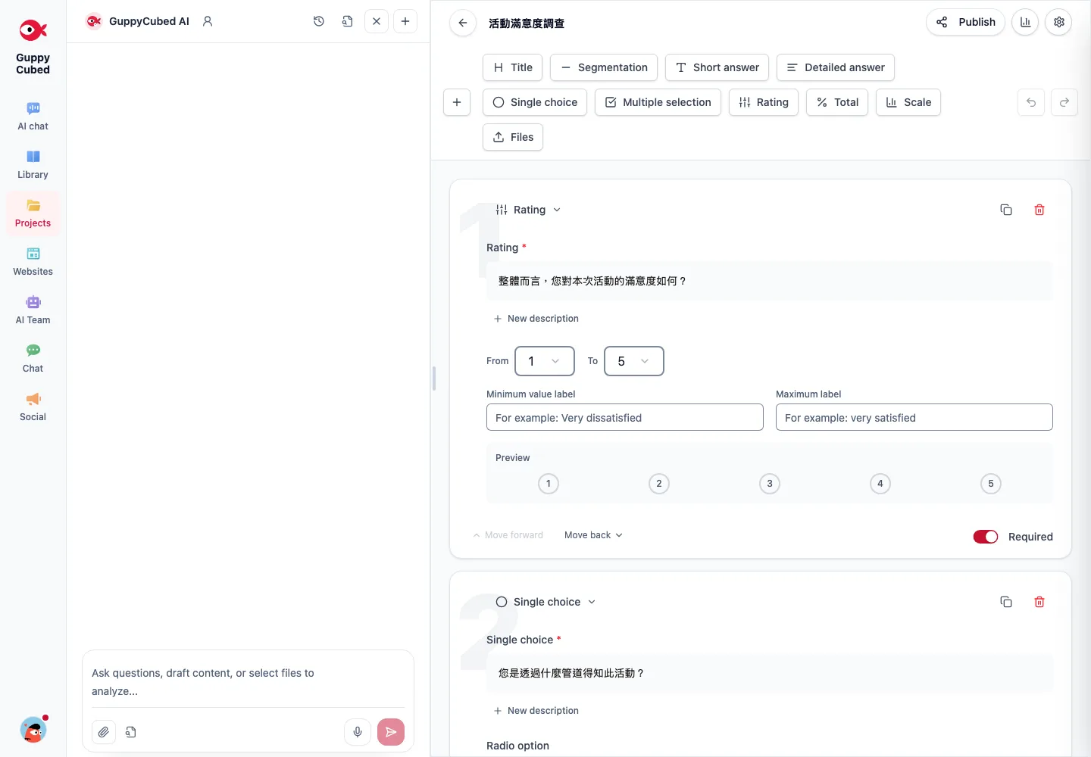Add a Short answer question

pyautogui.click(x=717, y=67)
